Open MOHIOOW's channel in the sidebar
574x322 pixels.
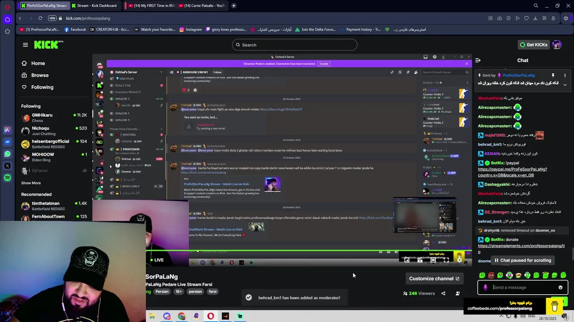pos(54,157)
